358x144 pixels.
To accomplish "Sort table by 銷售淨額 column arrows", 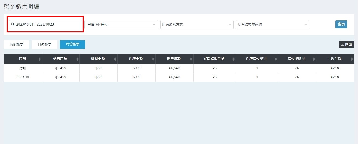I will coord(78,59).
